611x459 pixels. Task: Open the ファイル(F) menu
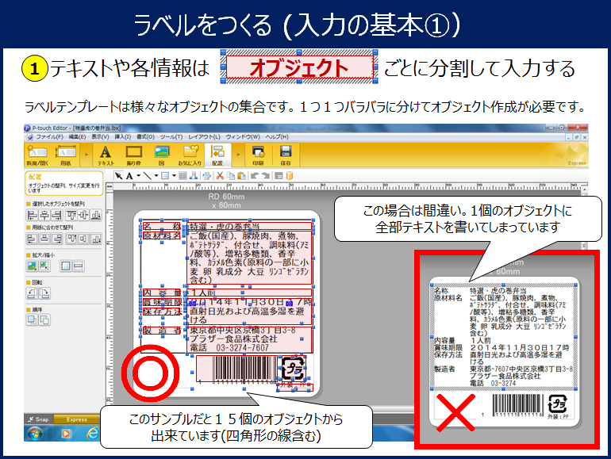(x=49, y=137)
